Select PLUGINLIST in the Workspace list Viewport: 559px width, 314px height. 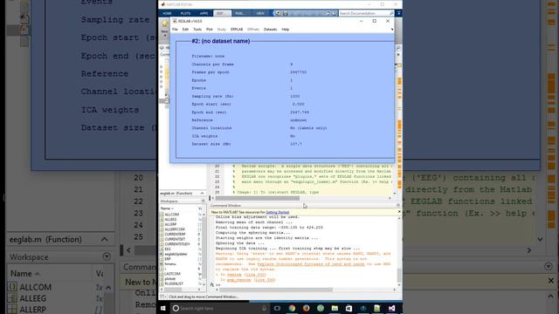click(174, 283)
